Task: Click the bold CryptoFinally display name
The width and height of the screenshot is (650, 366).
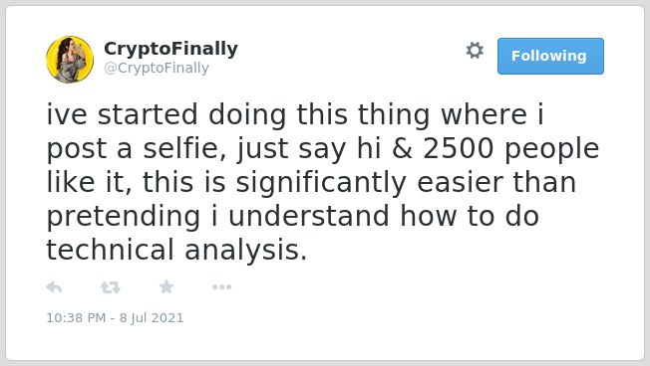Action: click(x=170, y=49)
